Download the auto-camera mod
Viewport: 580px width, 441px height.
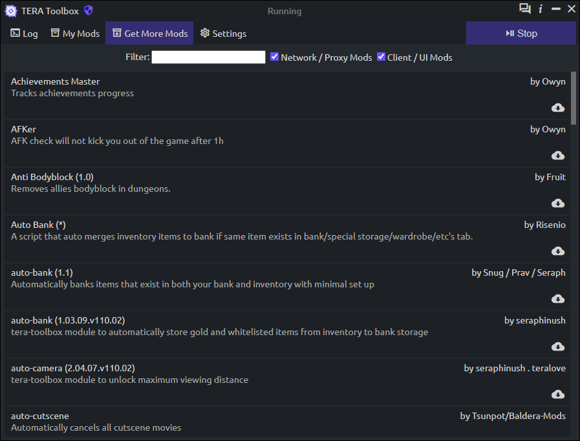pos(558,395)
